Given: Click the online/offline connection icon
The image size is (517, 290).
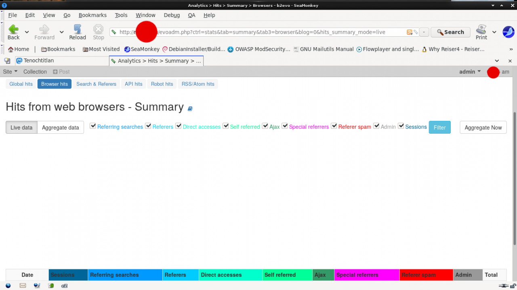Looking at the screenshot, I should point(503,286).
